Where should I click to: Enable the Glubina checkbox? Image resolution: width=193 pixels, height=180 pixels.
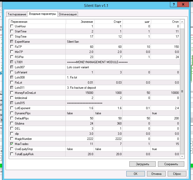[x=12, y=123]
